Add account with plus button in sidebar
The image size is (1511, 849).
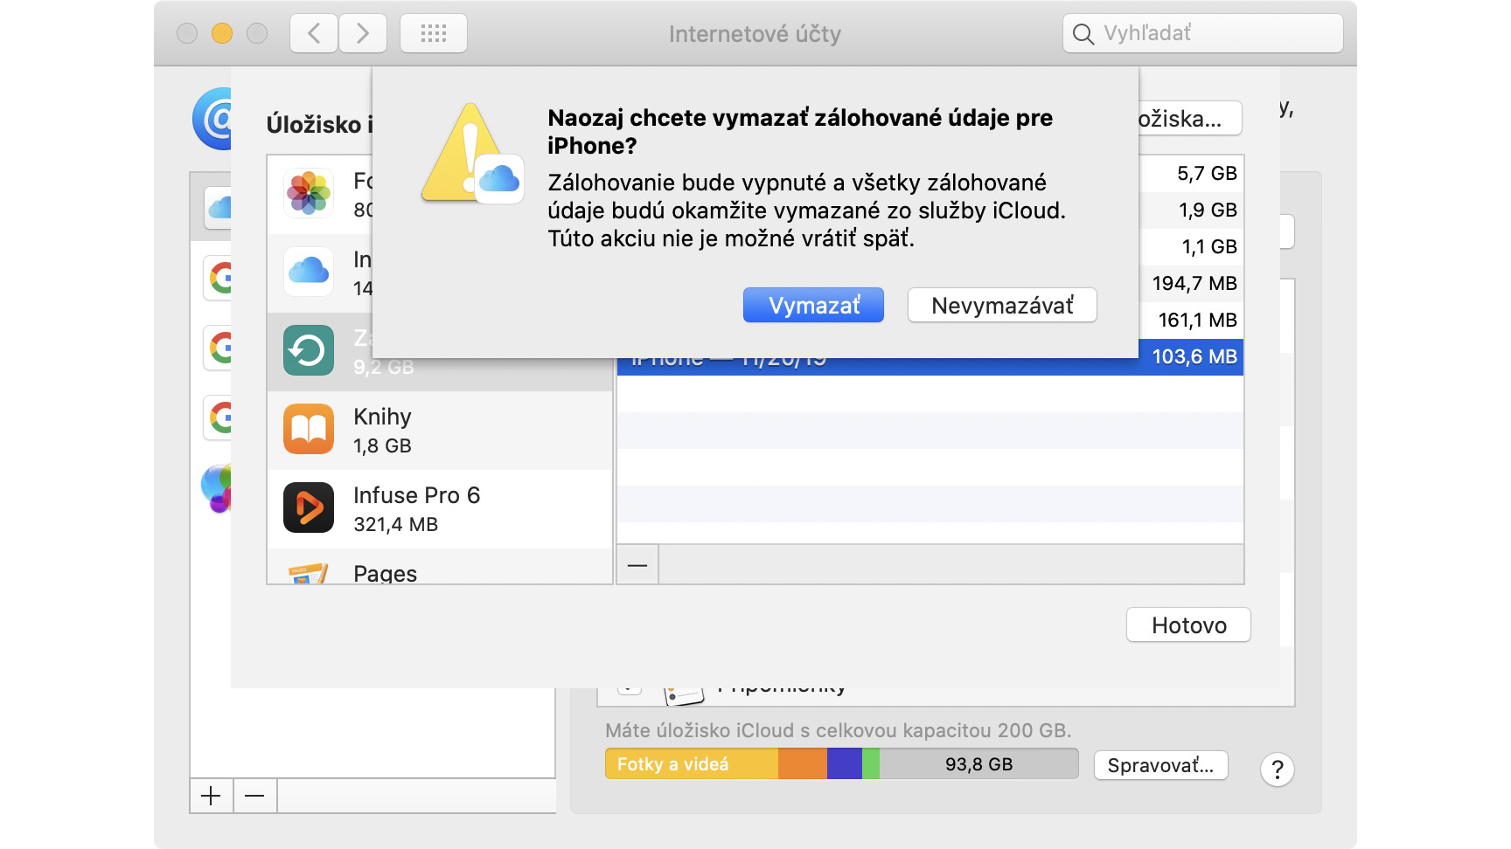click(x=211, y=796)
